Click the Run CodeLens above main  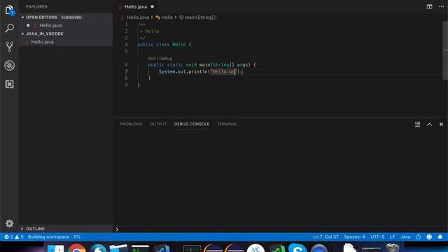(152, 58)
